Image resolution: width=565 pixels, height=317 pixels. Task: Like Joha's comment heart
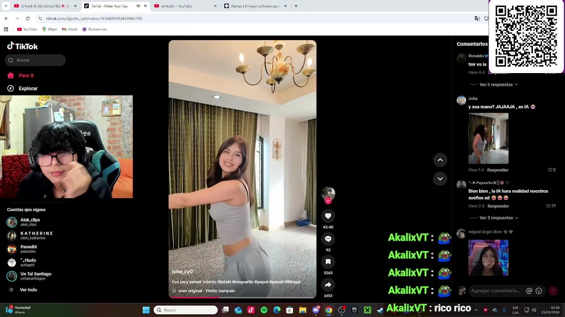tap(550, 170)
